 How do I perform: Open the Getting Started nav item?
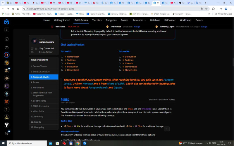pyautogui.click(x=62, y=20)
